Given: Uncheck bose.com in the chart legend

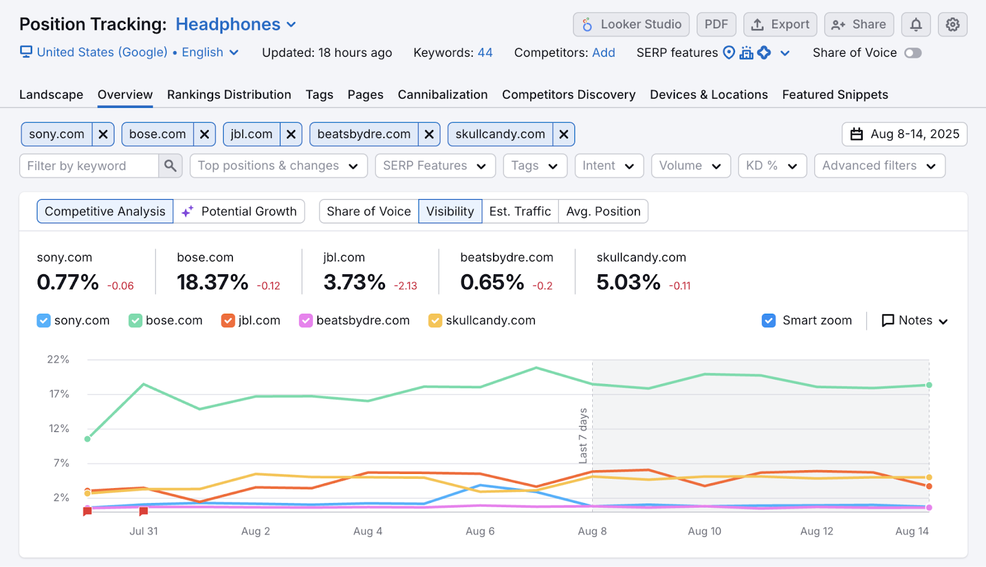Looking at the screenshot, I should coord(134,320).
